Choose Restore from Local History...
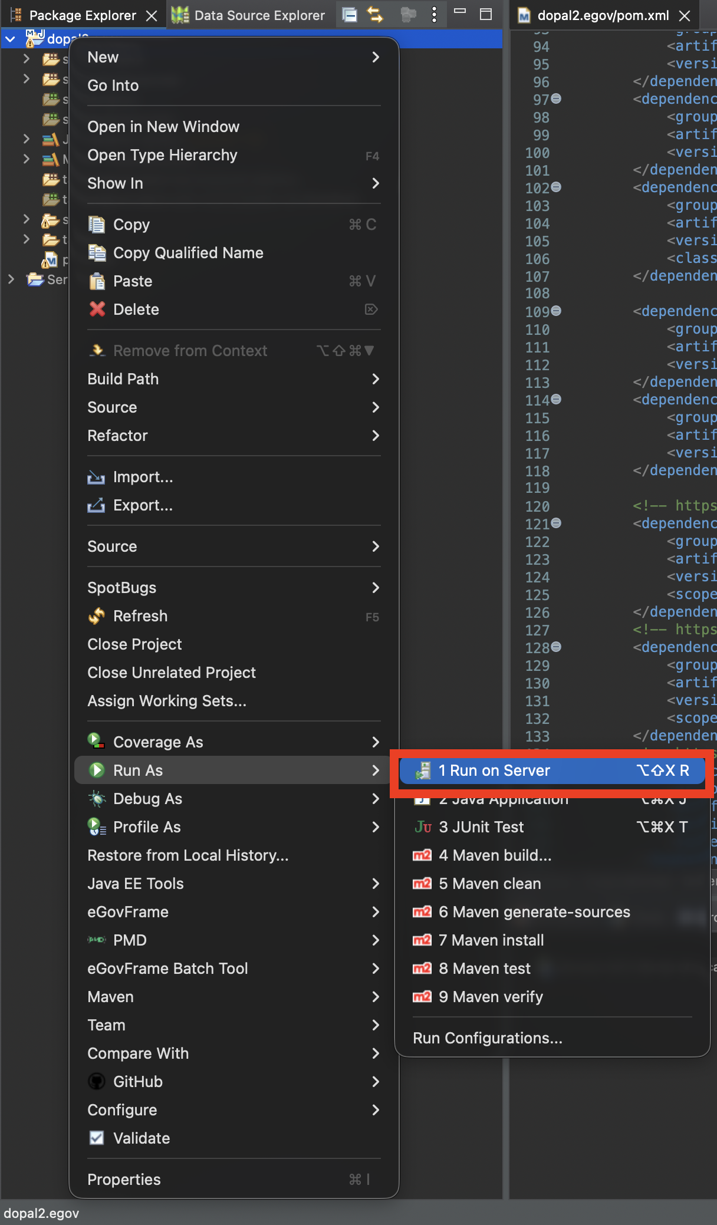The height and width of the screenshot is (1225, 717). [x=234, y=855]
